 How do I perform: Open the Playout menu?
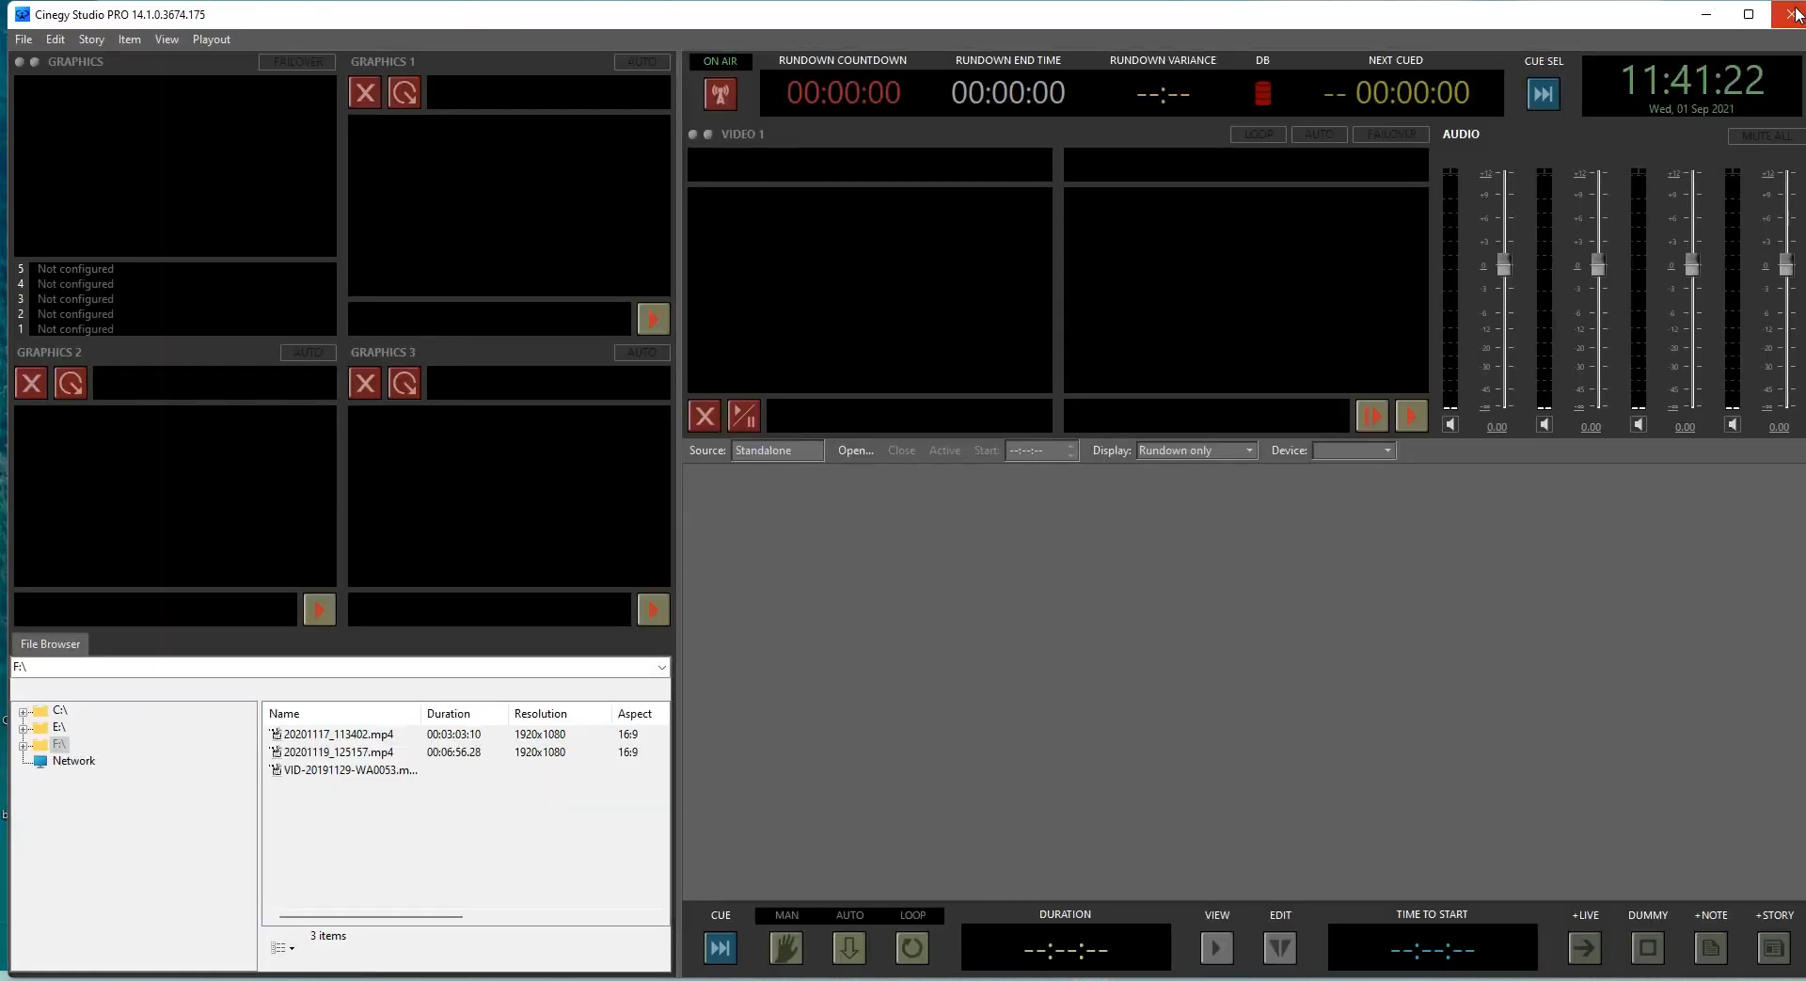[x=211, y=39]
